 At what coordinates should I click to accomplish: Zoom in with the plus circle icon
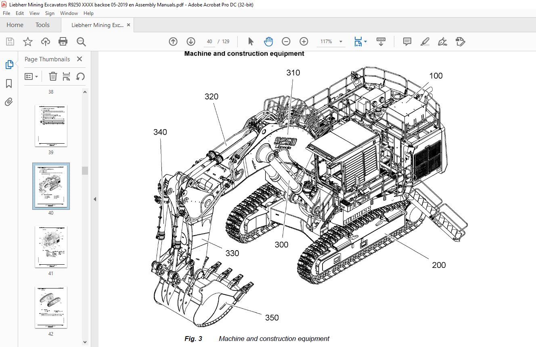pyautogui.click(x=304, y=42)
